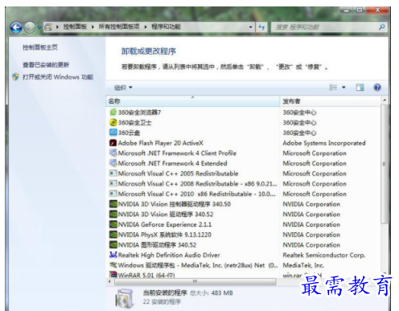
Task: Select Windows 驱动程序包 MediaTek icon
Action: 113,265
